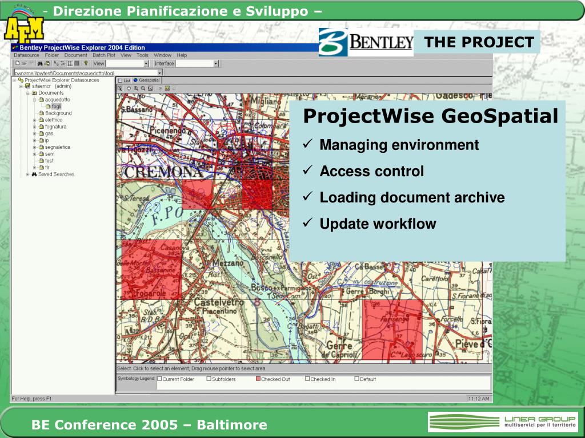Expand the gas folder node

(x=34, y=133)
